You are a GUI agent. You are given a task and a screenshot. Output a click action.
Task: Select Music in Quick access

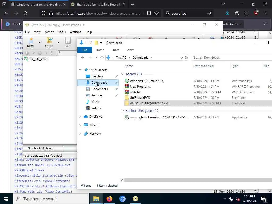coord(95,102)
